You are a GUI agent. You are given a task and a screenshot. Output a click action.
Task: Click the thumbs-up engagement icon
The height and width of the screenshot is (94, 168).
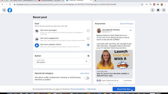37,39
